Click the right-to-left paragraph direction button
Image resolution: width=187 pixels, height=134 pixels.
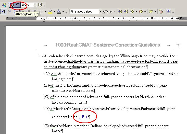tap(9, 12)
